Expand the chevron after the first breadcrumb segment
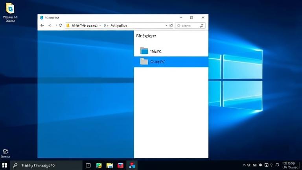The height and width of the screenshot is (170, 302). pyautogui.click(x=100, y=26)
